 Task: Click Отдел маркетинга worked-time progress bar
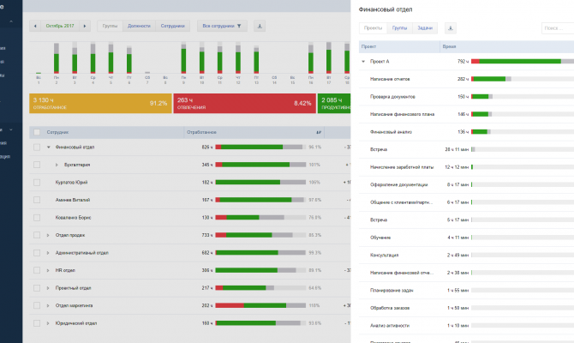tap(260, 305)
